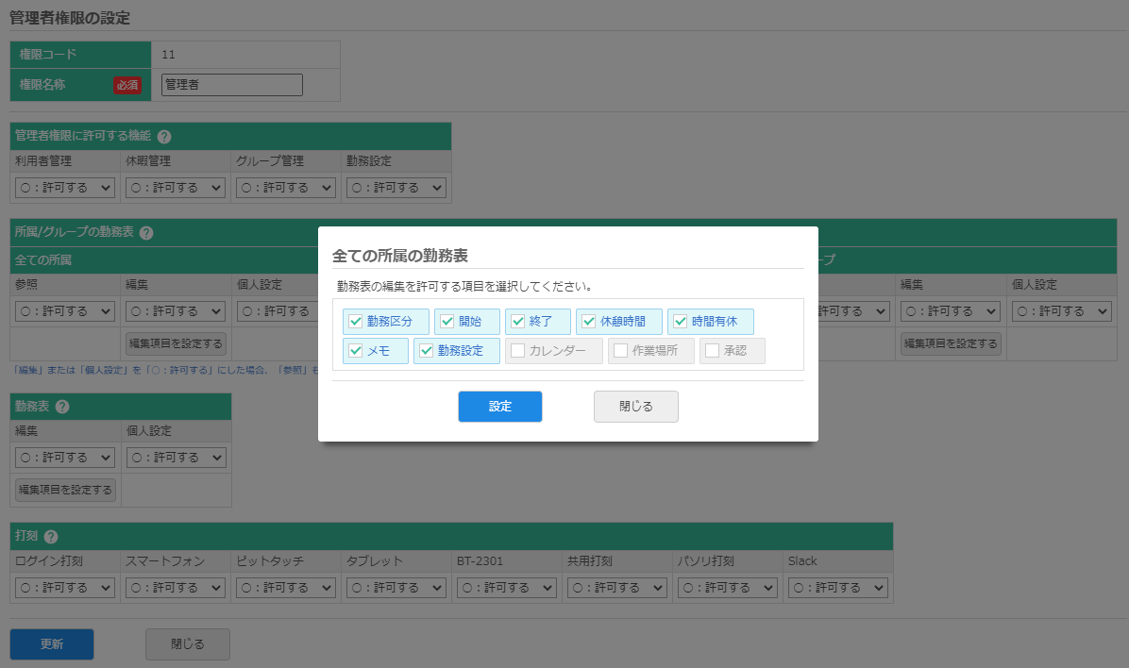Open the パソリ打刻 permission dropdown

pyautogui.click(x=727, y=587)
